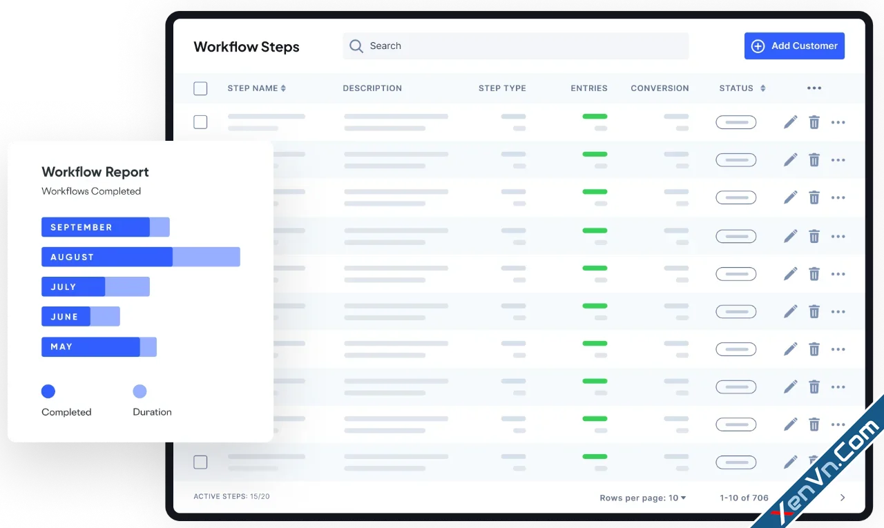Image resolution: width=884 pixels, height=528 pixels.
Task: Click the status pill in the fifth row
Action: [x=736, y=274]
